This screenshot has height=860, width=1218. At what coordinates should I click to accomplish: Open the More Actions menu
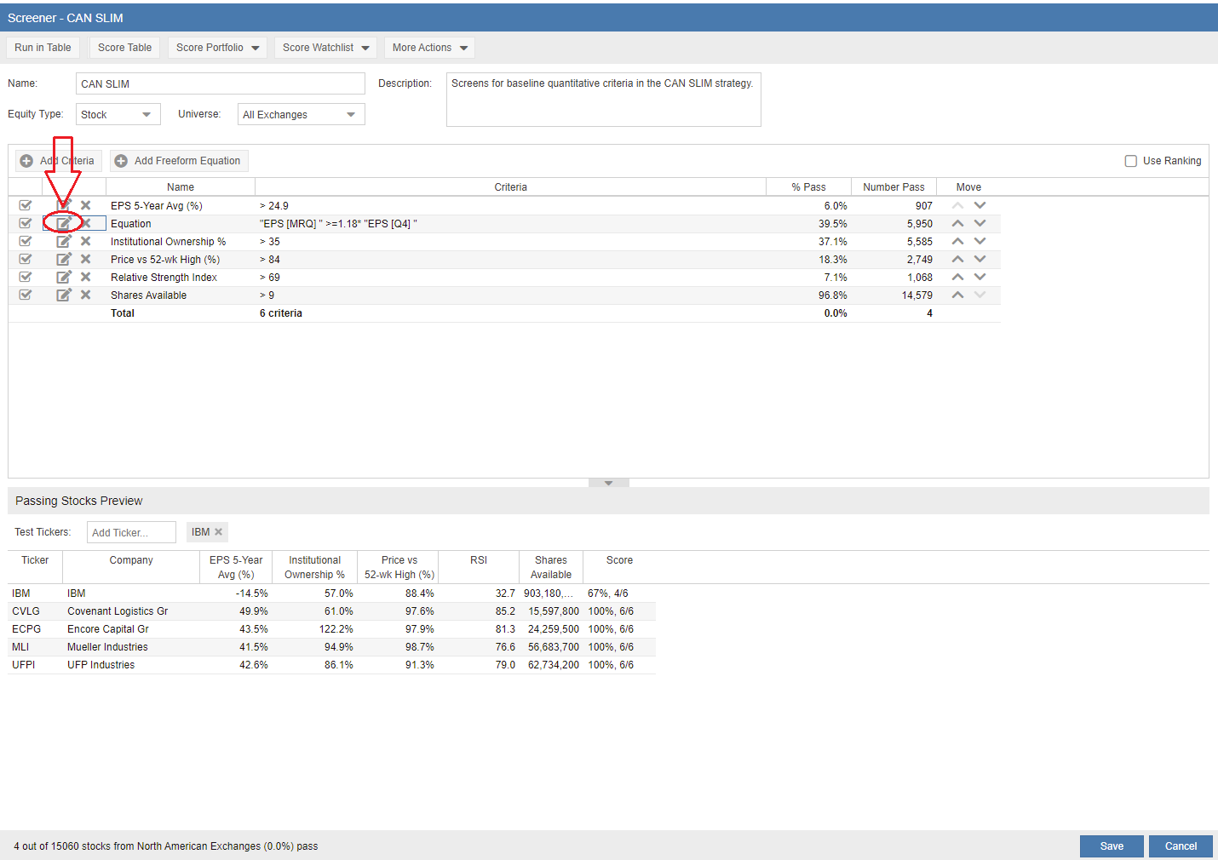click(429, 48)
